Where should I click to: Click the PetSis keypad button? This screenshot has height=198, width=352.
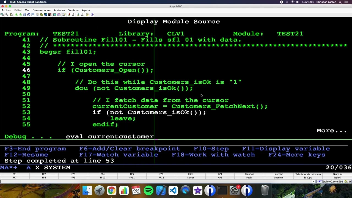pos(249,178)
